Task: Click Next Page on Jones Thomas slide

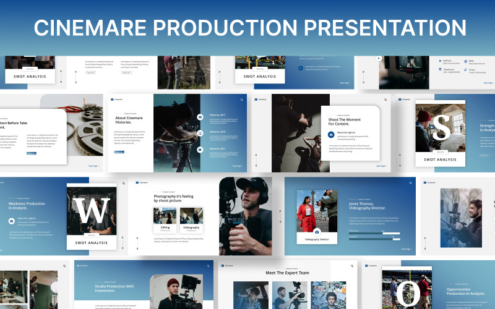Action: pos(405,250)
